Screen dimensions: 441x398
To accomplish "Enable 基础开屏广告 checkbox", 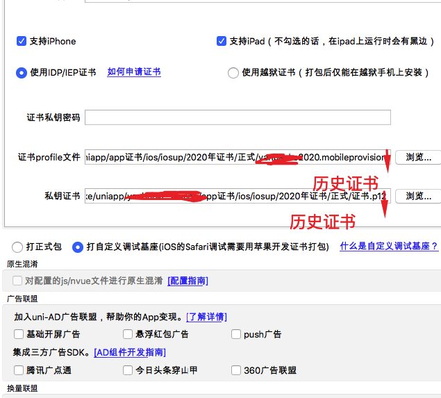I will [19, 334].
